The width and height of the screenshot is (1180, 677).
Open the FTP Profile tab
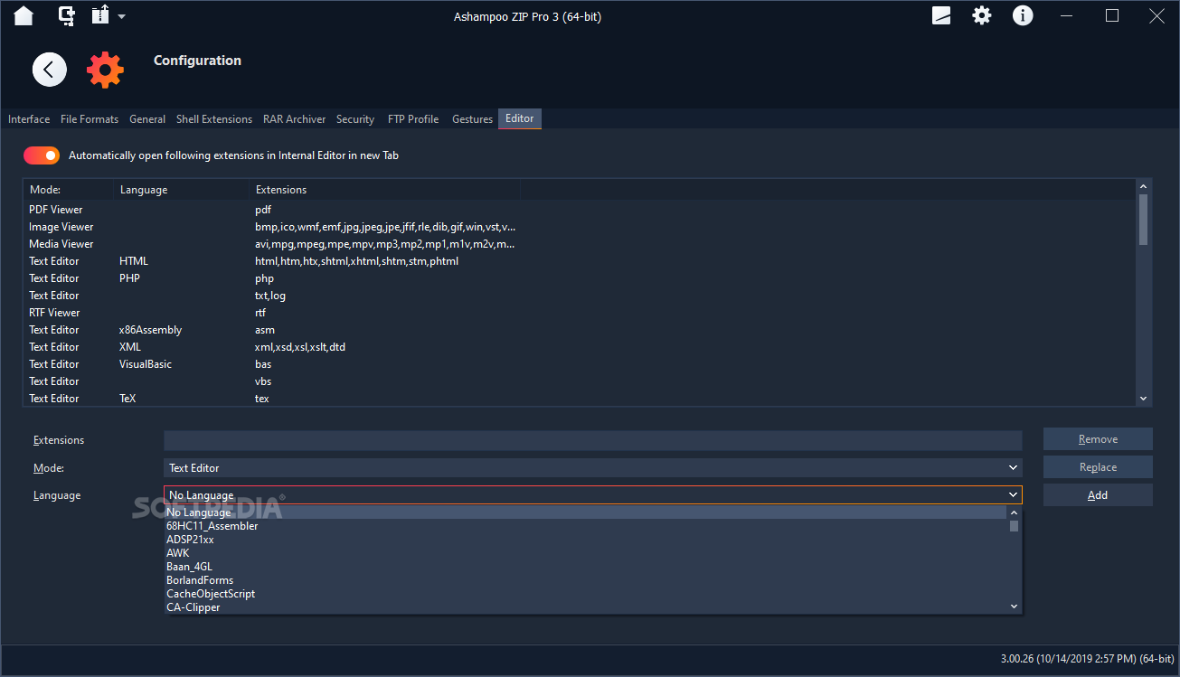pyautogui.click(x=413, y=119)
